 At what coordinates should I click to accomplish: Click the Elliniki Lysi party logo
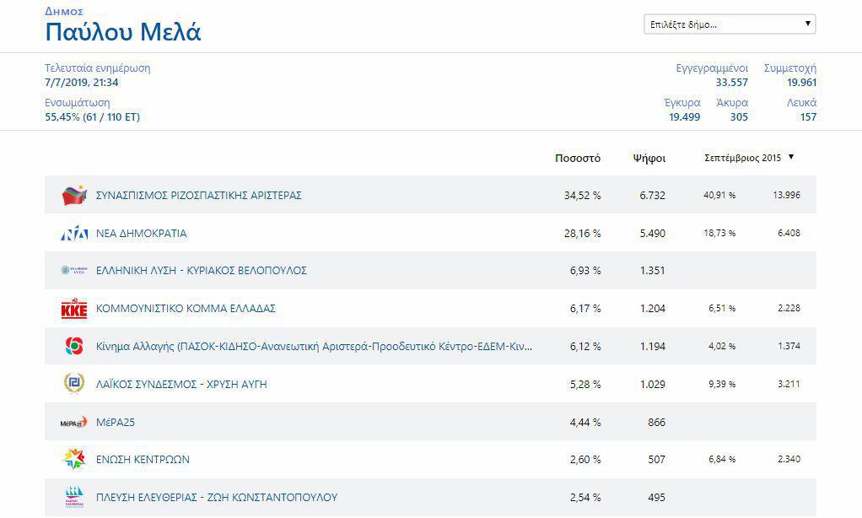(x=74, y=271)
